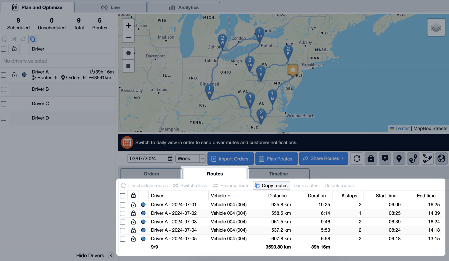This screenshot has width=449, height=261.
Task: Open the Live tab
Action: click(110, 7)
